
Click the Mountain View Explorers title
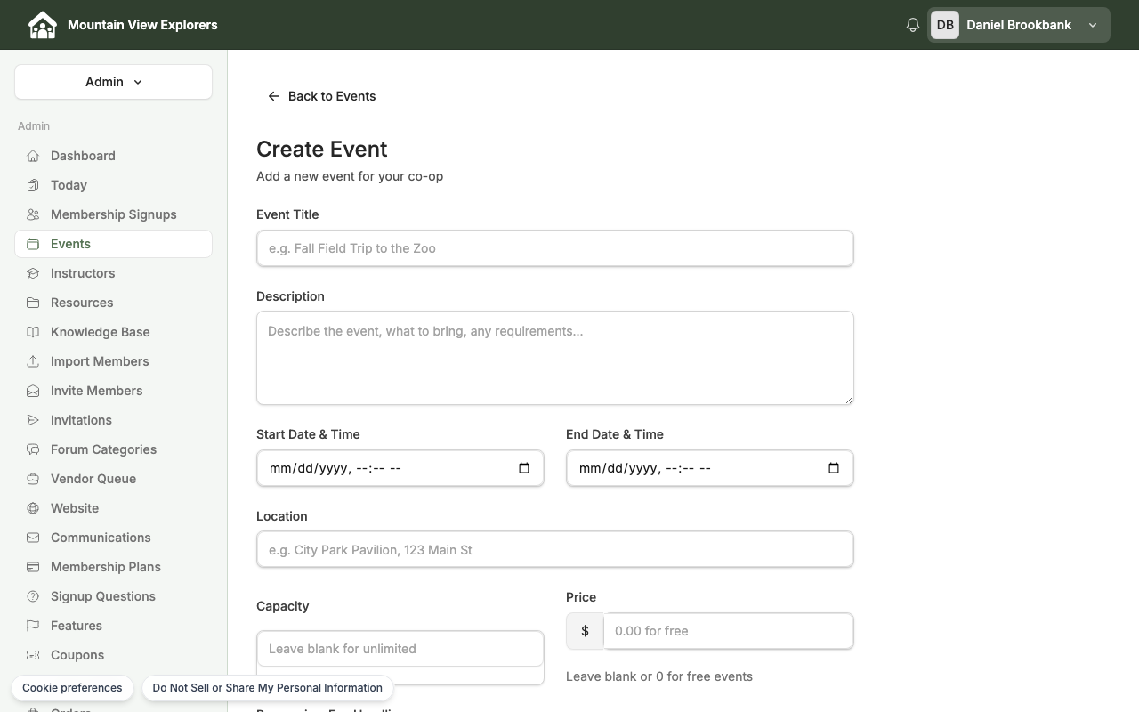point(142,25)
